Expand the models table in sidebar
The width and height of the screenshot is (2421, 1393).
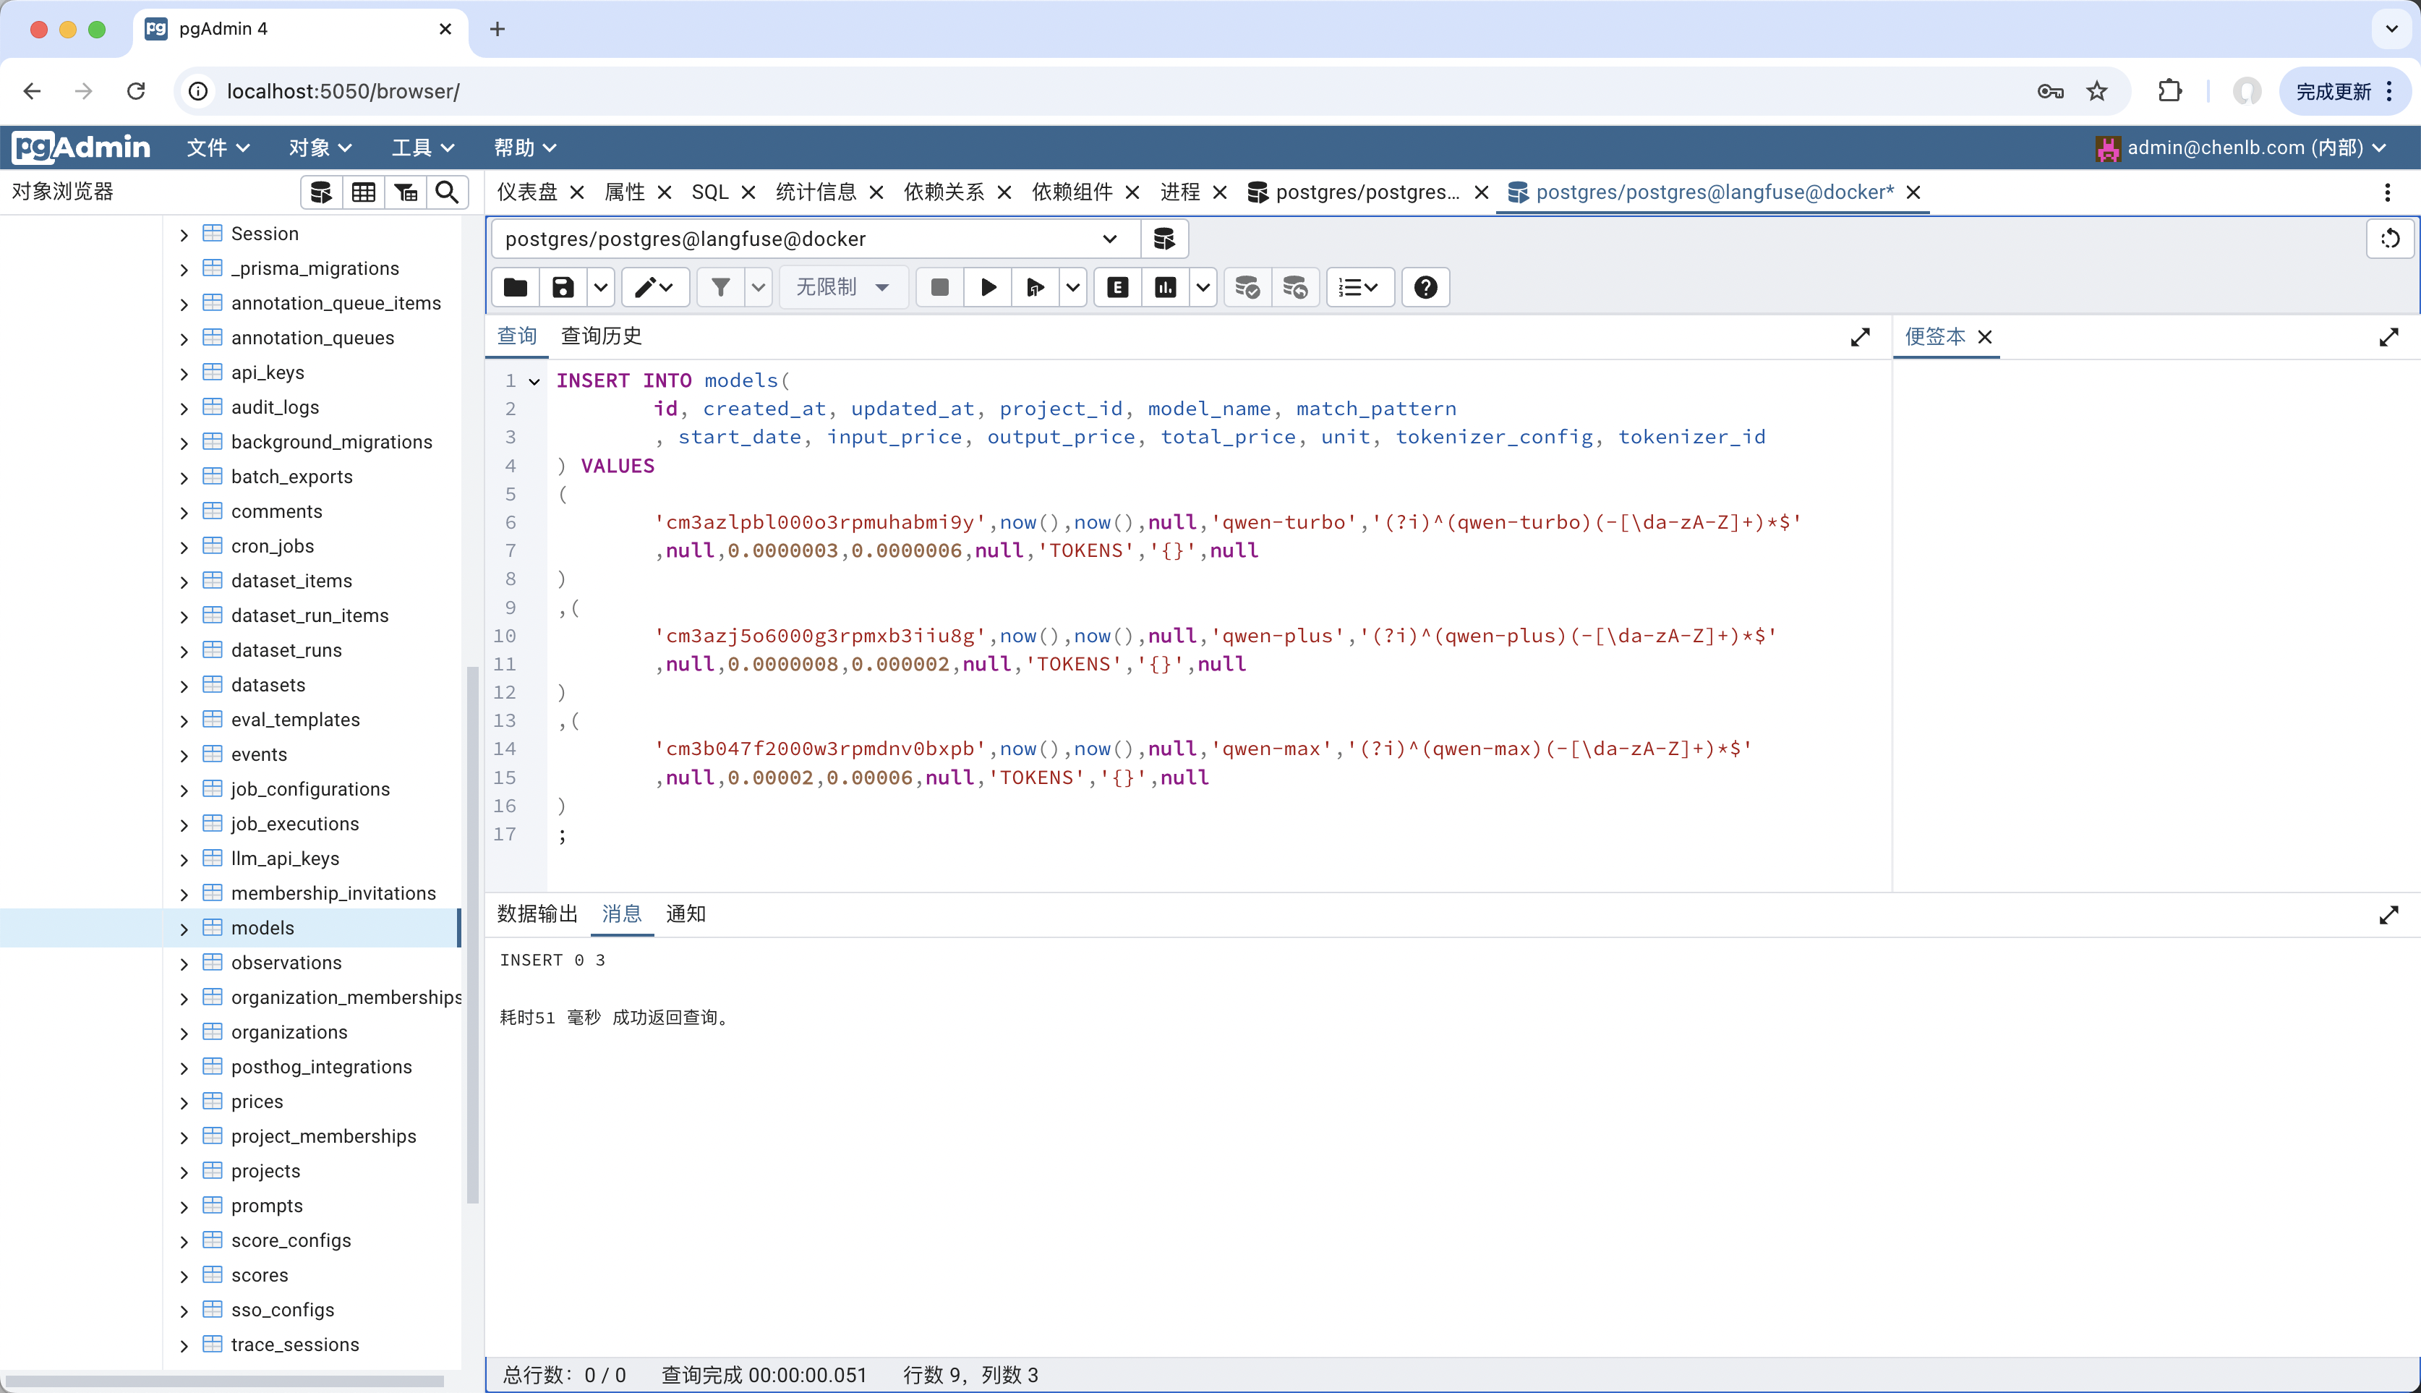point(184,927)
